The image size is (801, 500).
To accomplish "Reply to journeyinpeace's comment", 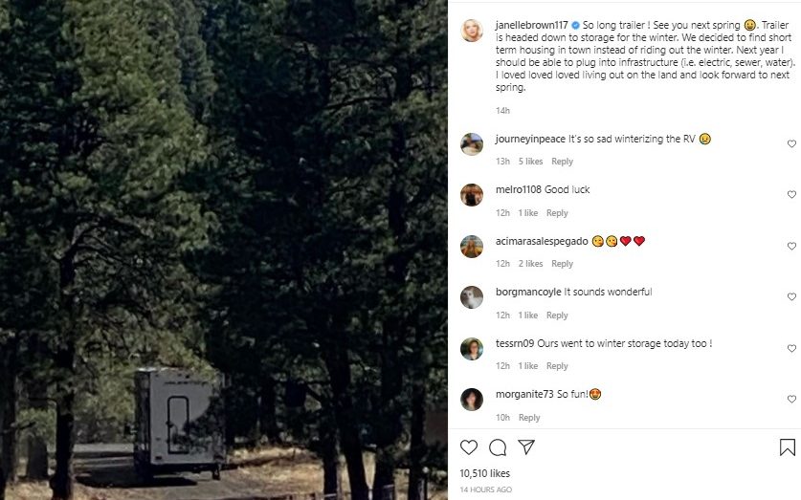I will point(562,162).
